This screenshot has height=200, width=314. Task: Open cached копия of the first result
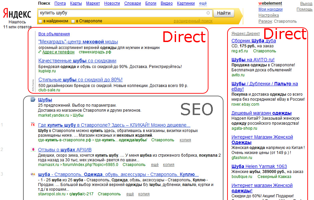185,140
